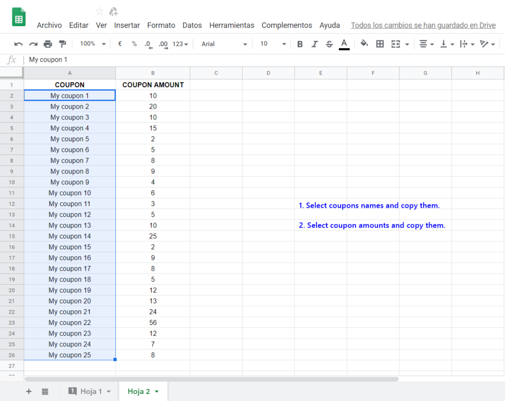Apply borders using the borders icon
The width and height of the screenshot is (505, 401).
pos(380,44)
